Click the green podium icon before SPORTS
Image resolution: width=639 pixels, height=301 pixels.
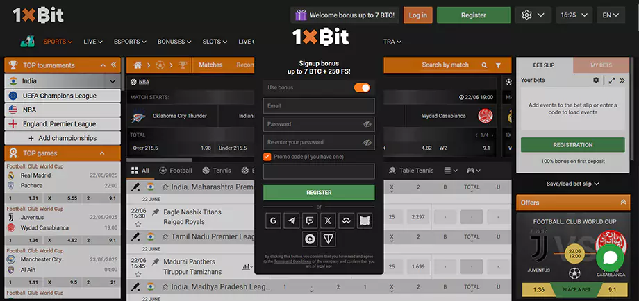coord(28,41)
